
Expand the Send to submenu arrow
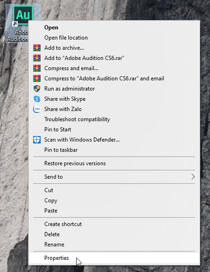(193, 177)
